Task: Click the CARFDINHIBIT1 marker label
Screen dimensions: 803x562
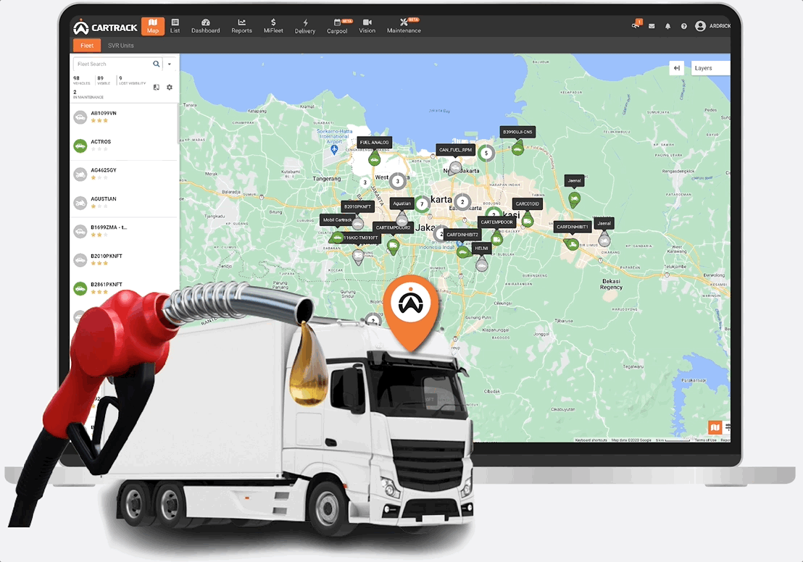Action: (573, 227)
